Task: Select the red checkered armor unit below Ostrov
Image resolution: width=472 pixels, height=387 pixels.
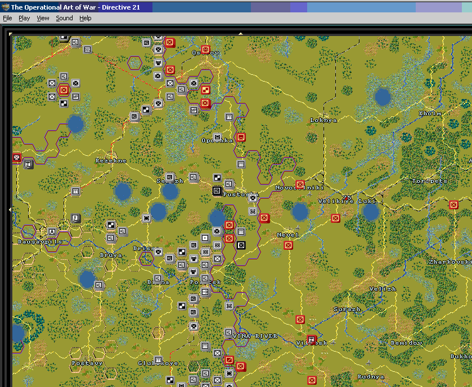Action: point(205,89)
